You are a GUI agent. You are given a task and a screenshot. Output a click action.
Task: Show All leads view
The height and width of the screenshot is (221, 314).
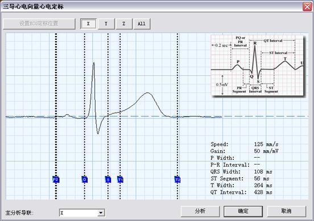point(142,24)
